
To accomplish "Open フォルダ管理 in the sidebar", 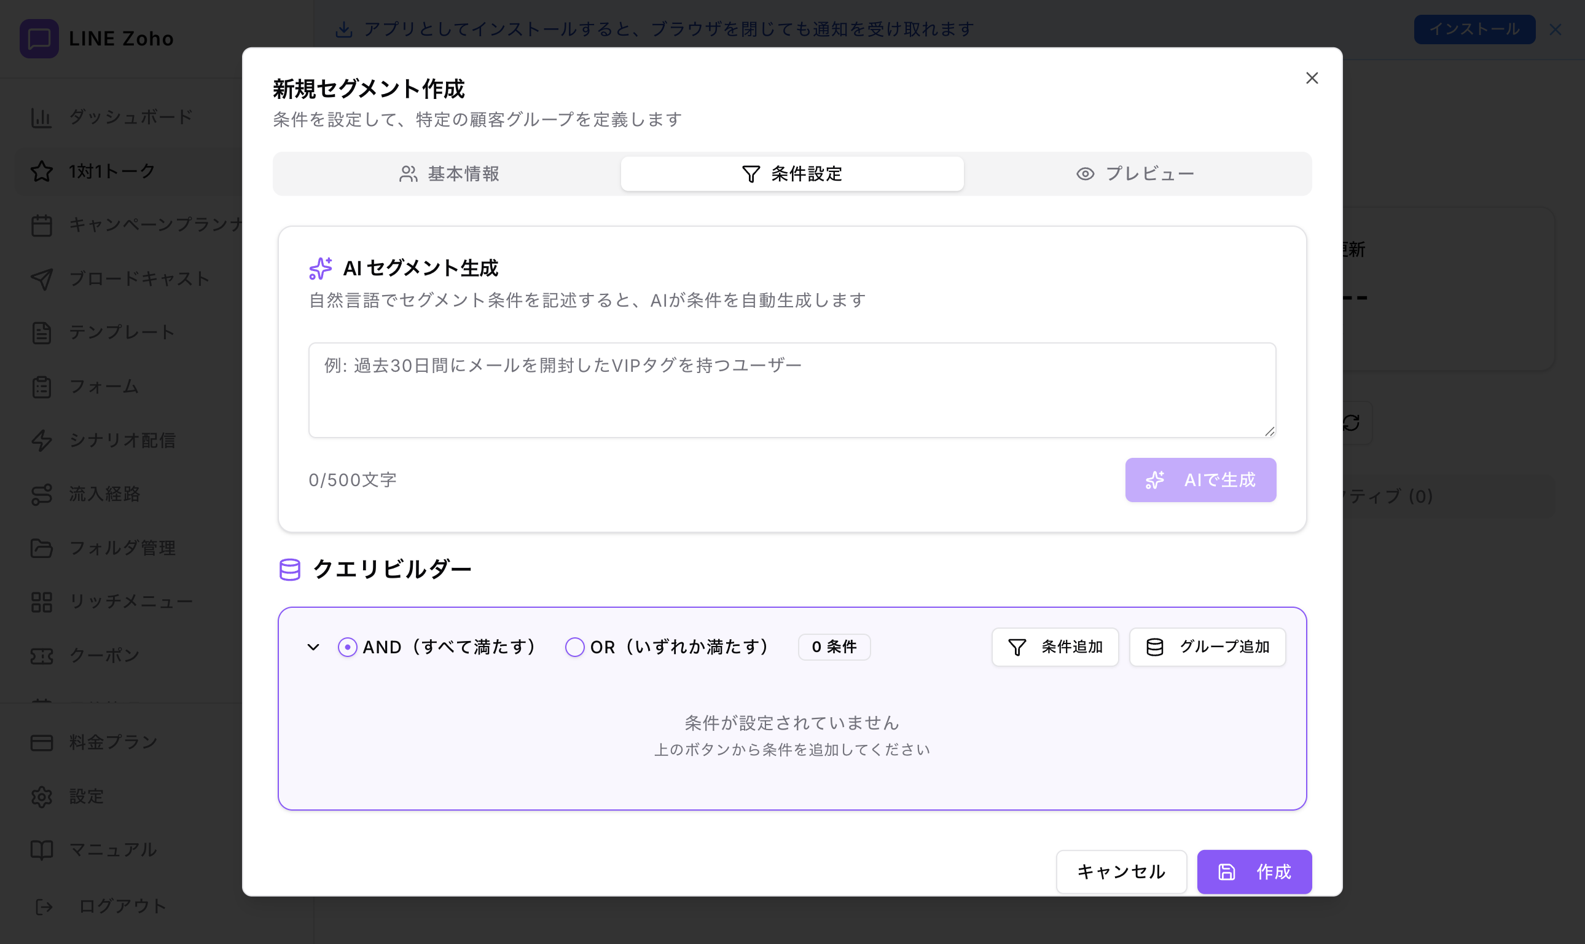I will (x=41, y=548).
